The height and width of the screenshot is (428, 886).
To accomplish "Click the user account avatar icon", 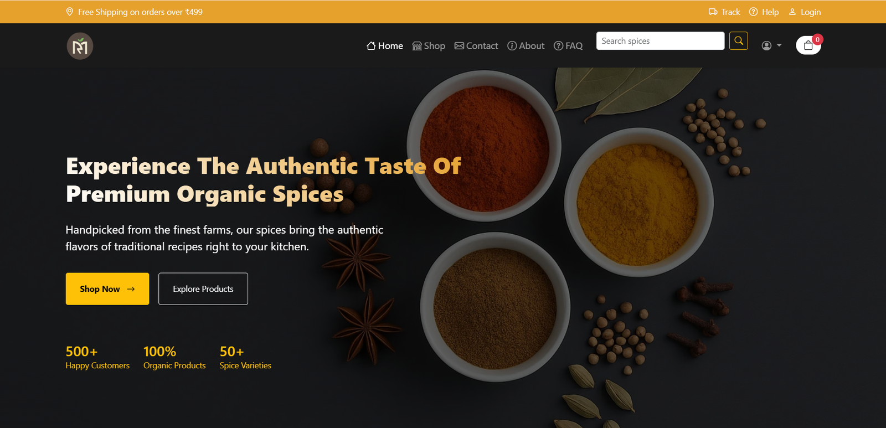I will point(766,45).
